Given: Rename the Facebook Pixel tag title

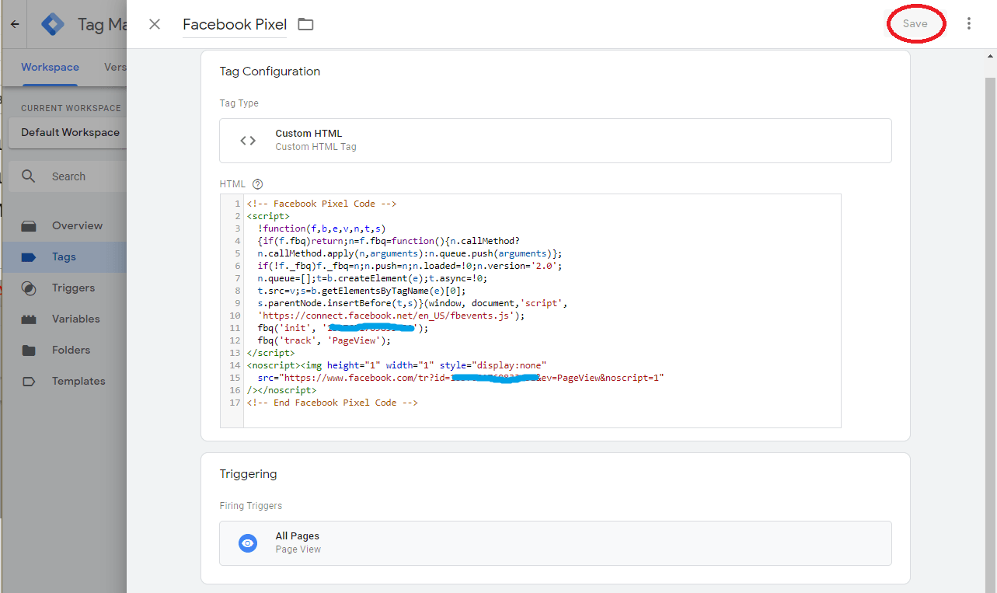Looking at the screenshot, I should (x=234, y=24).
